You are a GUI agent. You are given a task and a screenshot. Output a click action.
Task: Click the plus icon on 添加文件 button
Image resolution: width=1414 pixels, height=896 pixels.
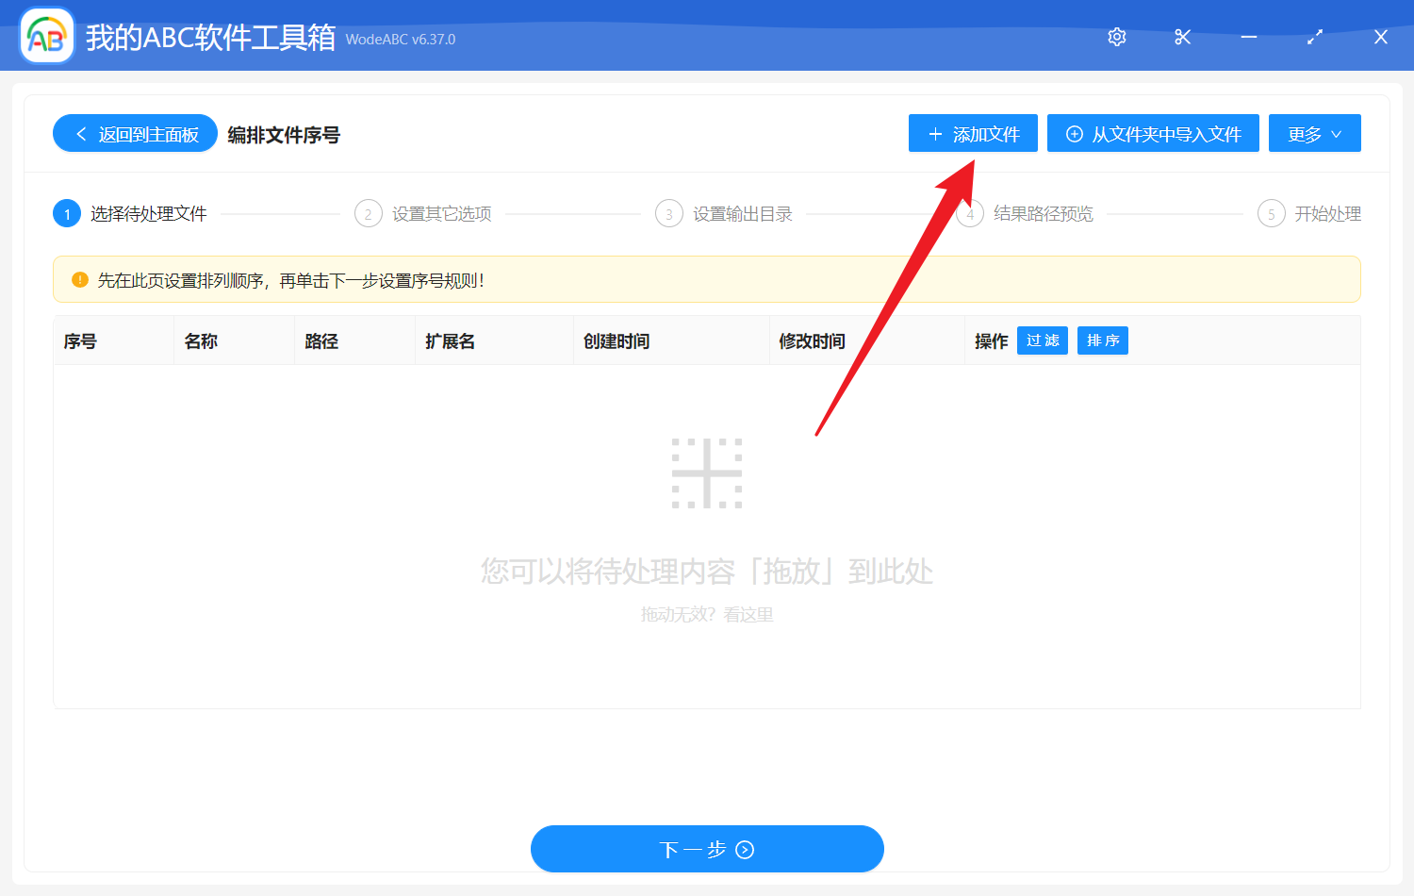[x=934, y=133]
